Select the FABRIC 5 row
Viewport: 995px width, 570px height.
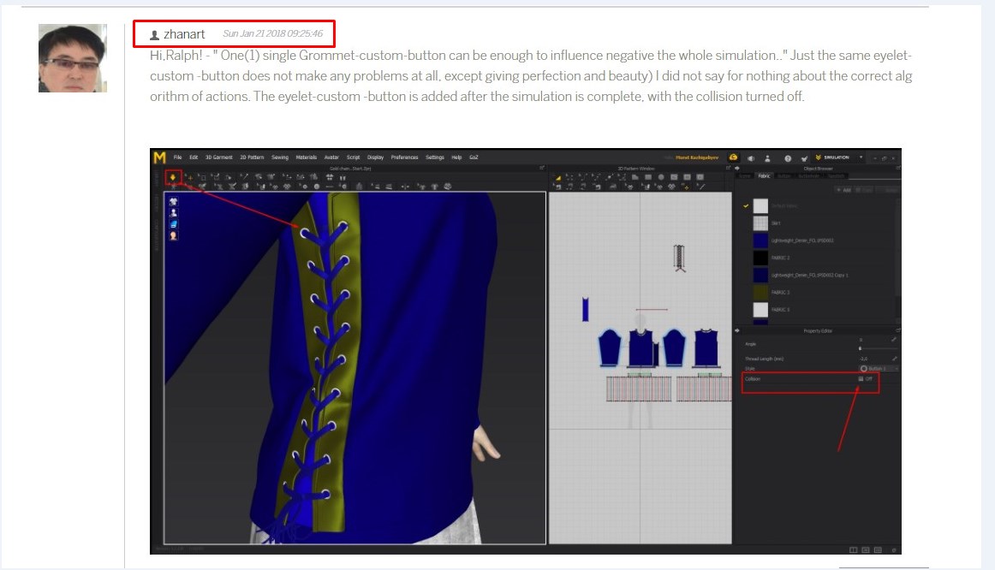819,310
